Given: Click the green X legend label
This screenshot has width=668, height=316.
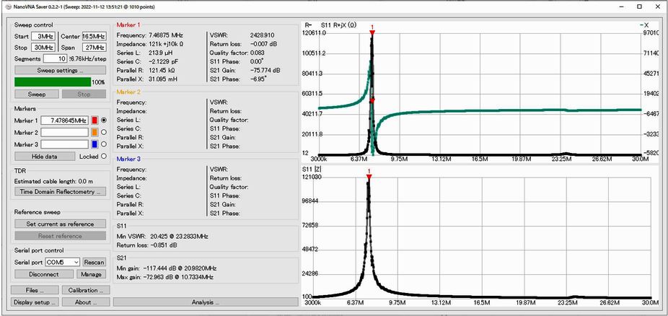Looking at the screenshot, I should [x=643, y=25].
